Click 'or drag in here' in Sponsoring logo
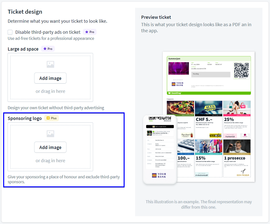 click(50, 161)
